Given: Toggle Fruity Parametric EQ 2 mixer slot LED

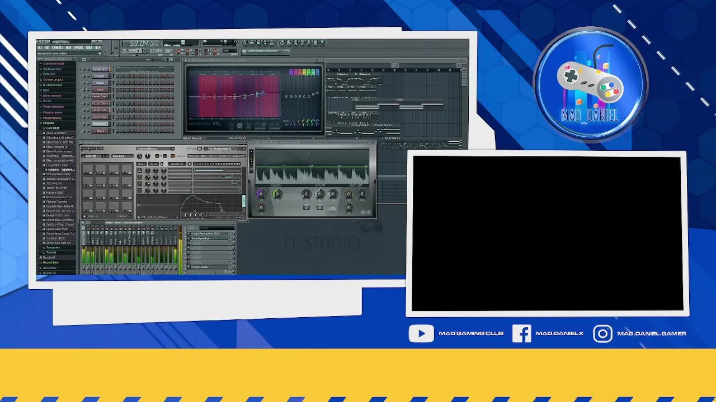Looking at the screenshot, I should 230,233.
